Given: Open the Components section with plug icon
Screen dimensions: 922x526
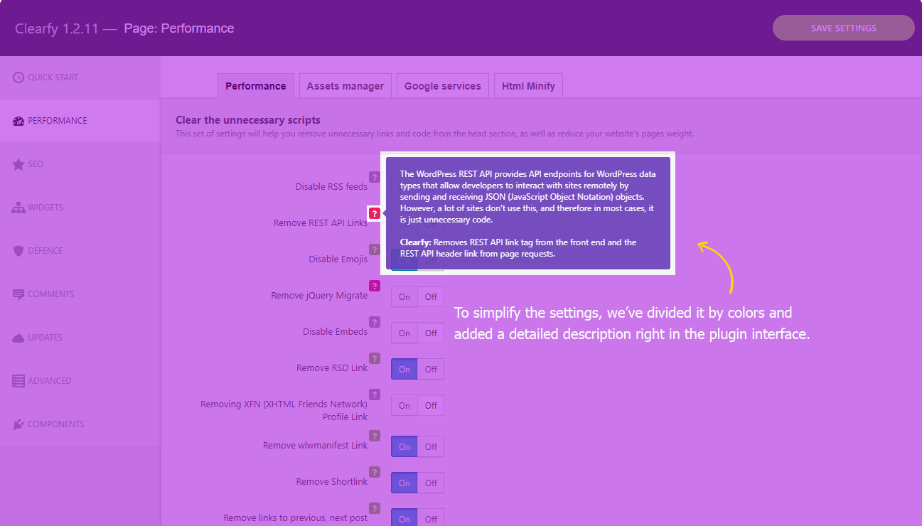Looking at the screenshot, I should [x=80, y=424].
